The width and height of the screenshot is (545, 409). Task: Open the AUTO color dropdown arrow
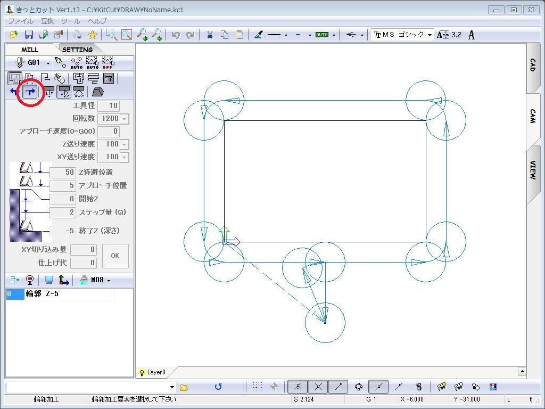tap(334, 35)
